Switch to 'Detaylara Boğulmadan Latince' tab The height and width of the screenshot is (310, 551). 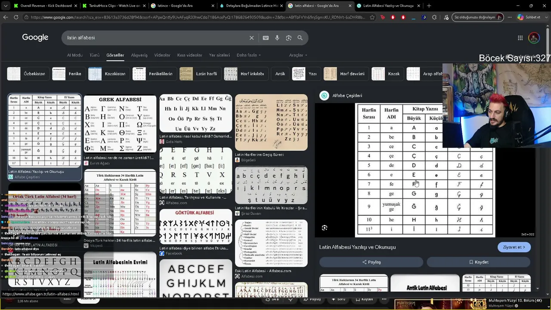[251, 6]
